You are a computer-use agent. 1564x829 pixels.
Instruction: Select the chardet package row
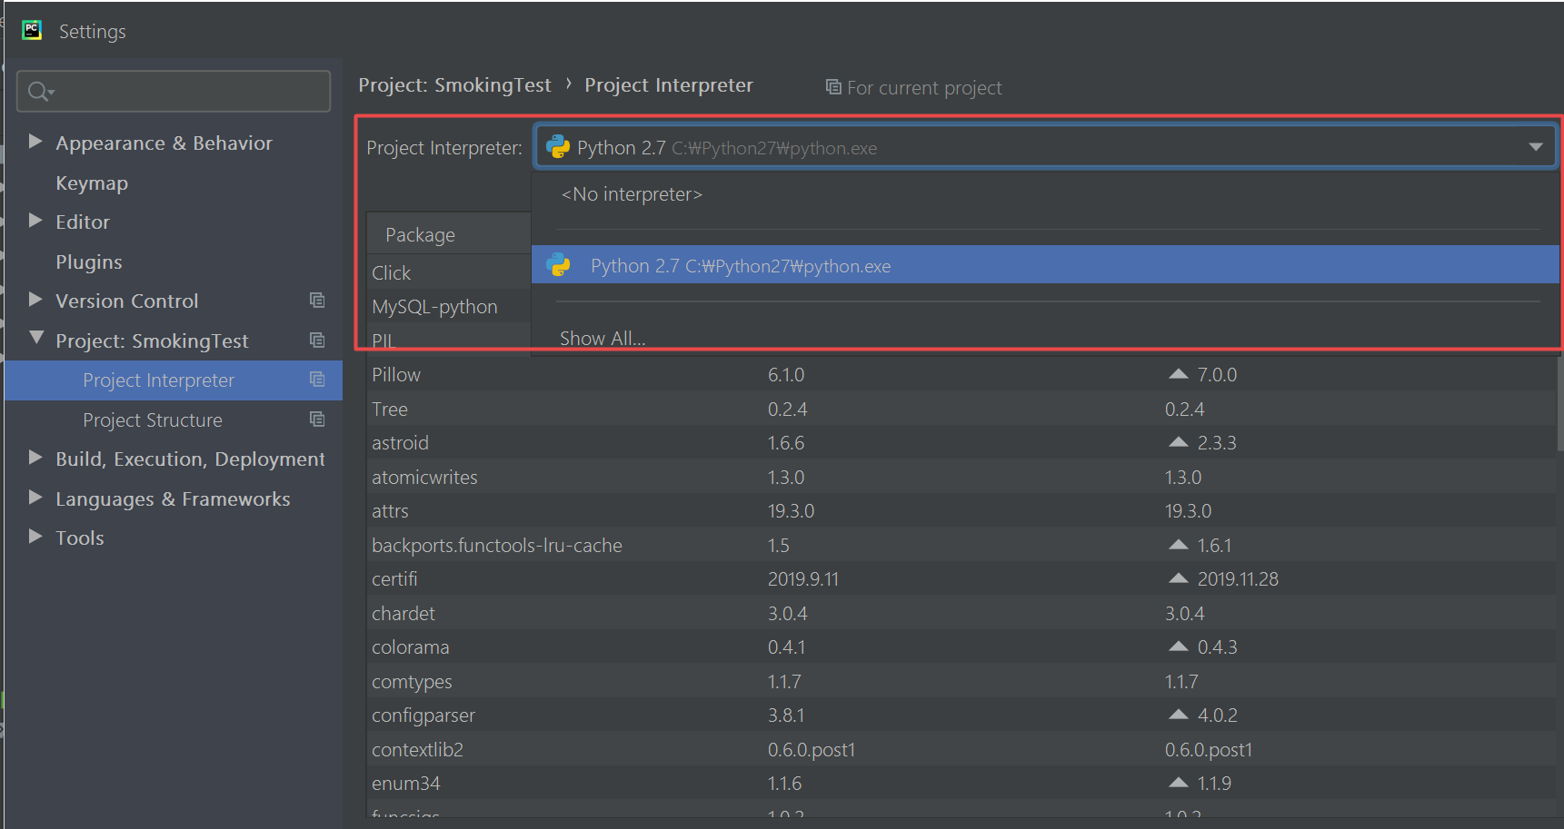click(x=961, y=613)
